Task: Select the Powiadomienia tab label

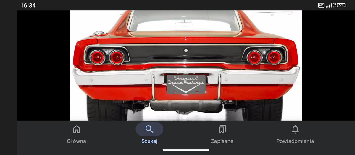Action: pos(295,141)
